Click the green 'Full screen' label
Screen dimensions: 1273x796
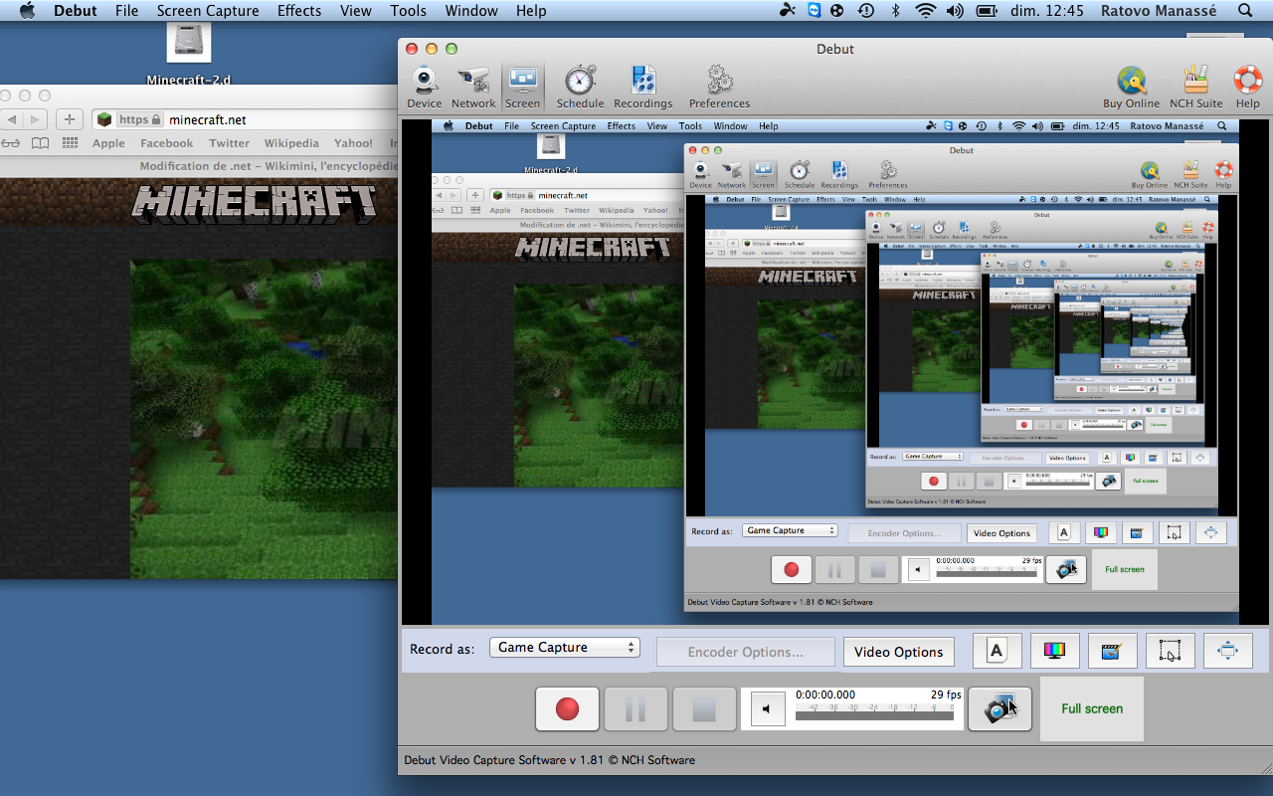[x=1092, y=708]
